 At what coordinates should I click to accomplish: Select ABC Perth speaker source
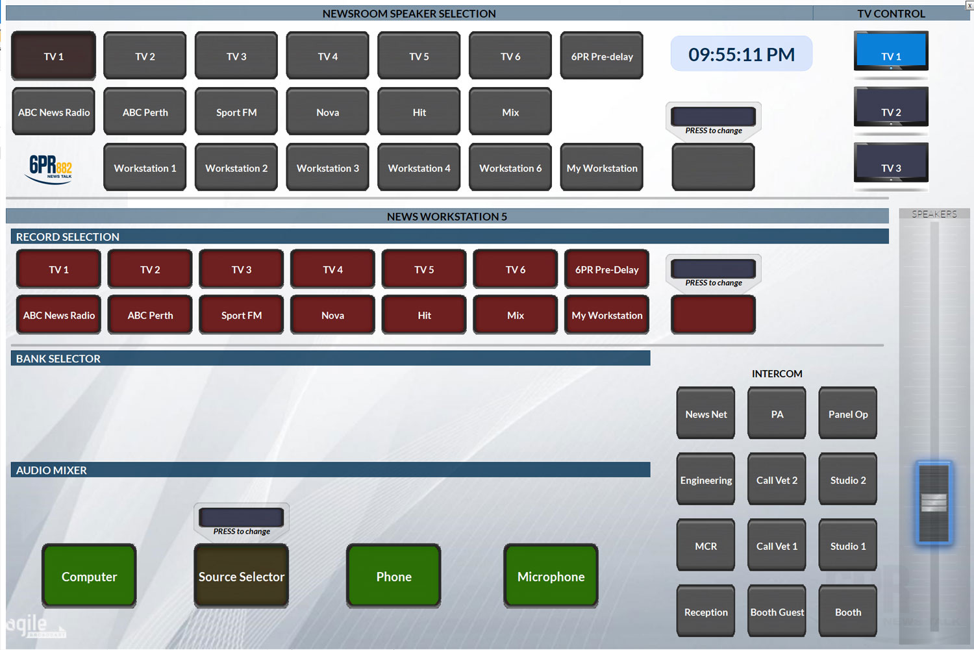coord(145,112)
